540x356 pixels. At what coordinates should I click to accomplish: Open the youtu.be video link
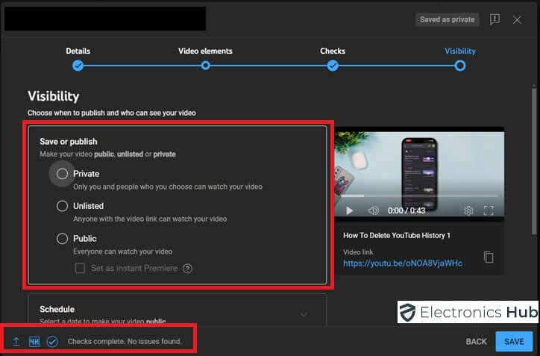(x=402, y=263)
